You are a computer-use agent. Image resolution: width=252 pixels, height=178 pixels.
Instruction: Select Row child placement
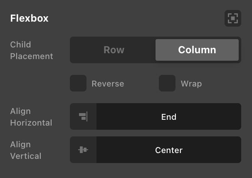click(114, 50)
